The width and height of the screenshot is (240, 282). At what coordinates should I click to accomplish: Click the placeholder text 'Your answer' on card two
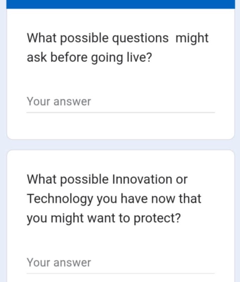[58, 262]
